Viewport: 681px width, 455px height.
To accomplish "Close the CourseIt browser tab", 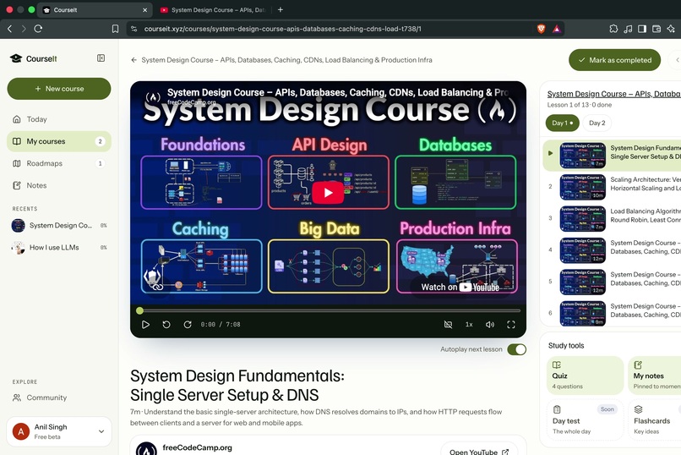I will 145,9.
